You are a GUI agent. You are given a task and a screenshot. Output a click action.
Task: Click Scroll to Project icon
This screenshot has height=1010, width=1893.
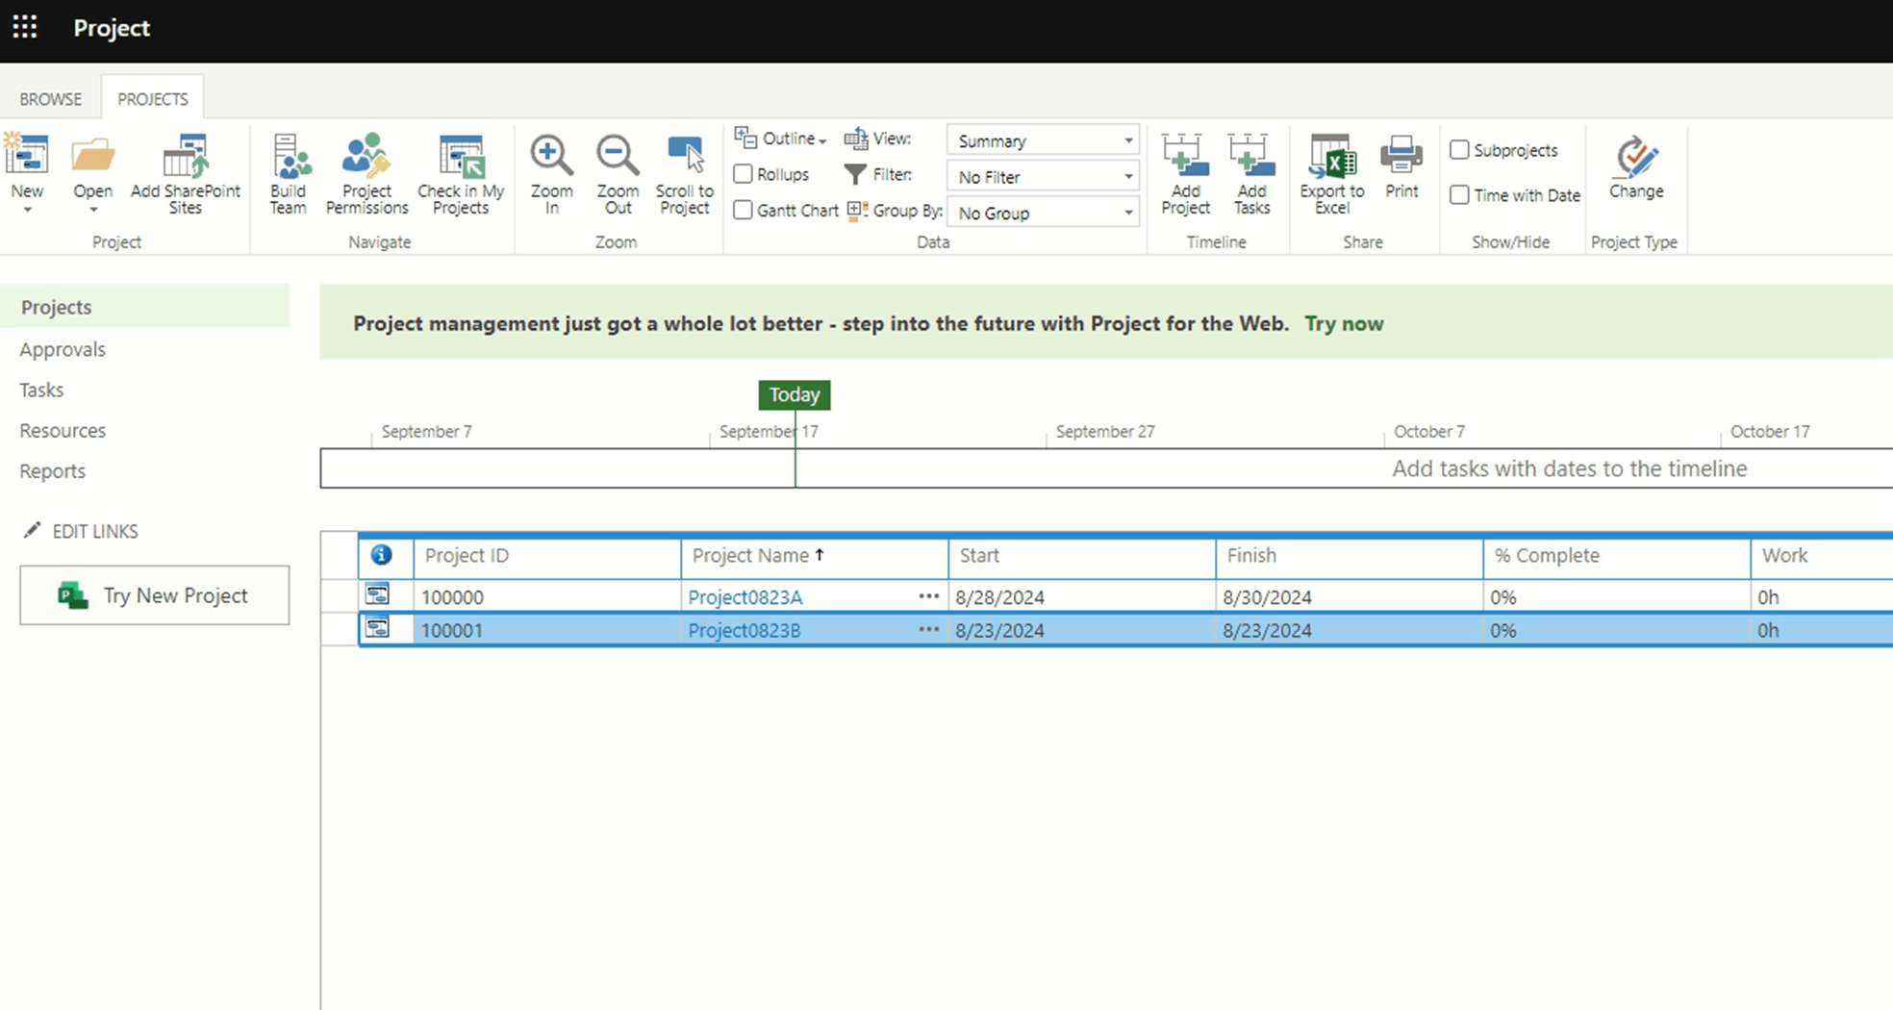685,156
